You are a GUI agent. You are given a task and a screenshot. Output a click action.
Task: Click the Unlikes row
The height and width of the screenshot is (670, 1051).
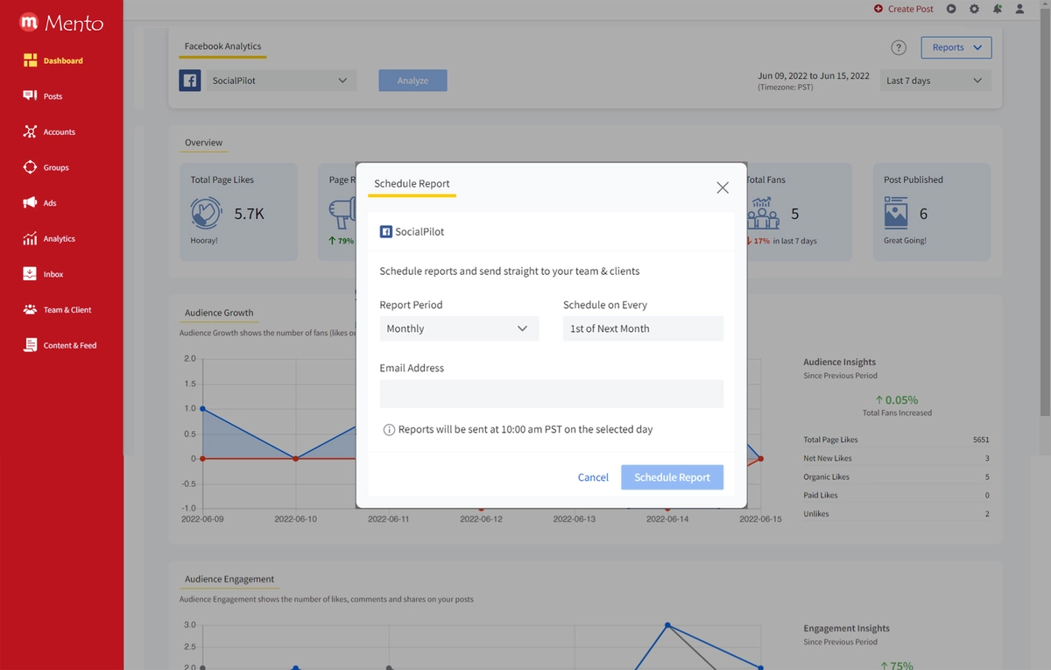(x=896, y=514)
